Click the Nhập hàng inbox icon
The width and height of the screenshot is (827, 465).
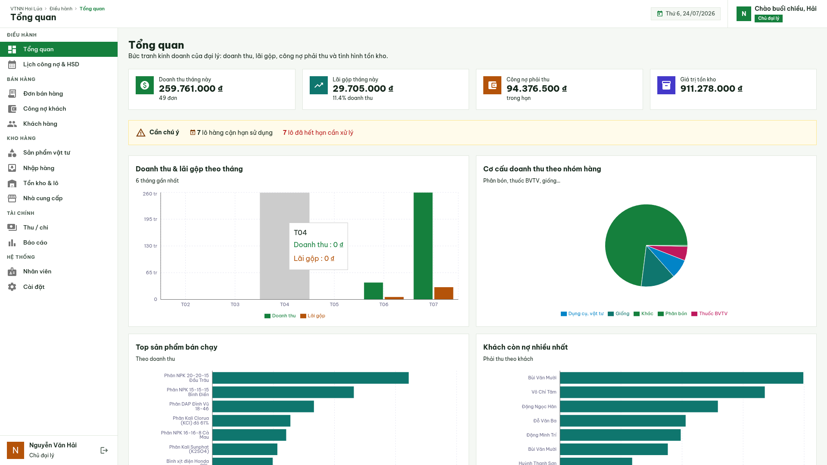pos(12,168)
